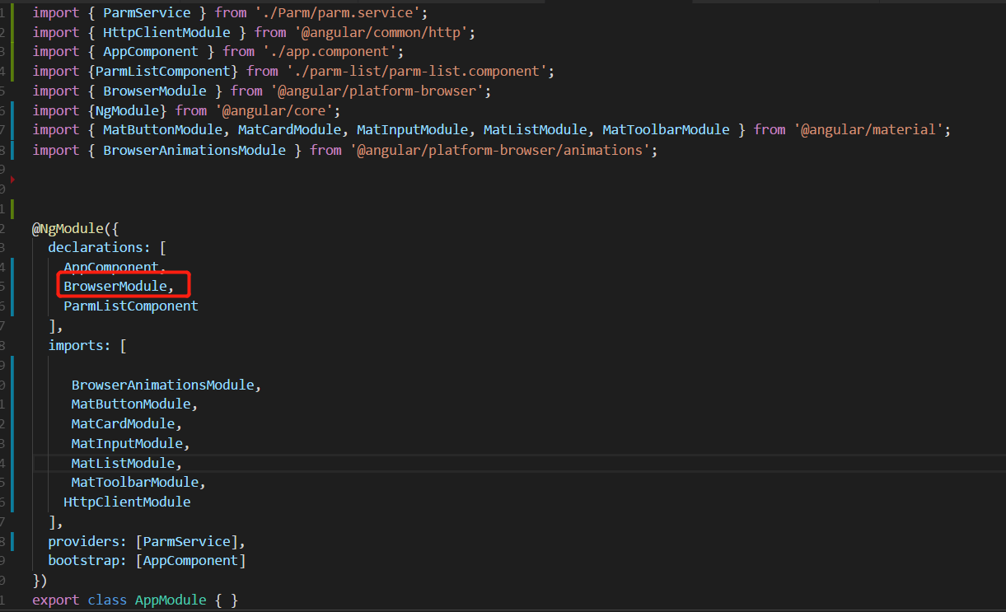Click the AppModule class name
Viewport: 1006px width, 612px height.
171,599
